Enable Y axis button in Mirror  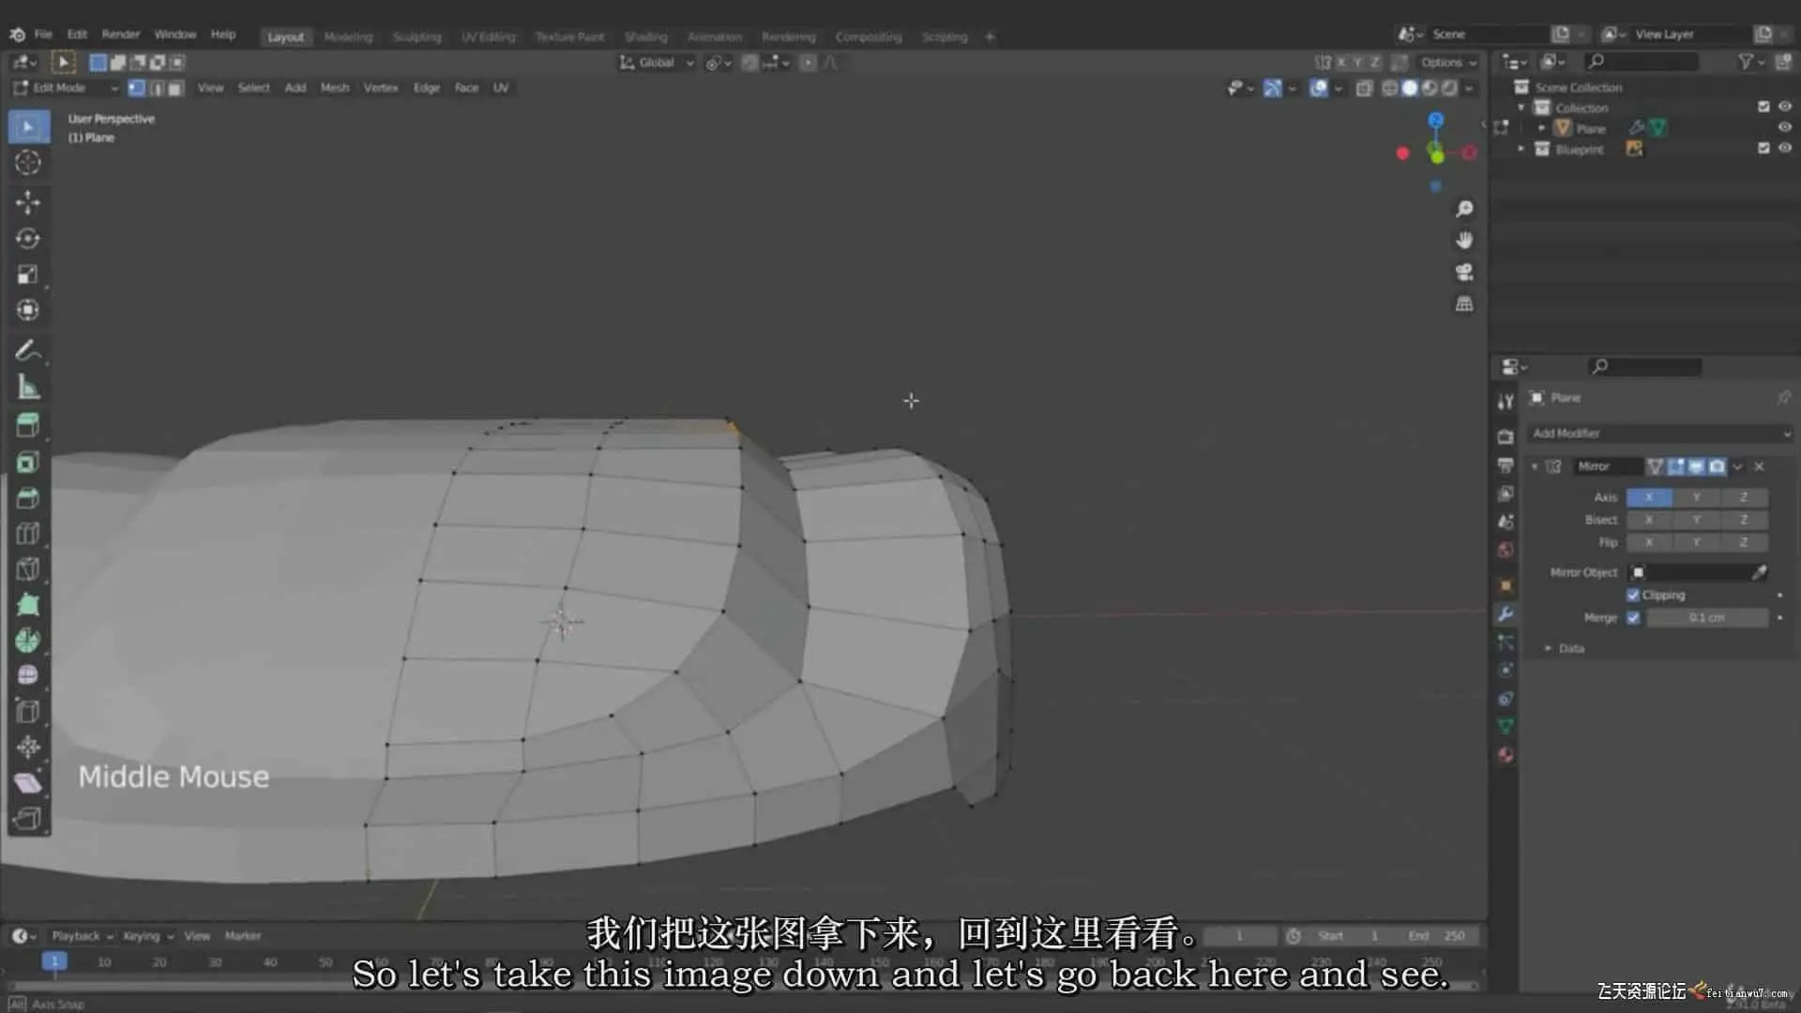tap(1696, 497)
